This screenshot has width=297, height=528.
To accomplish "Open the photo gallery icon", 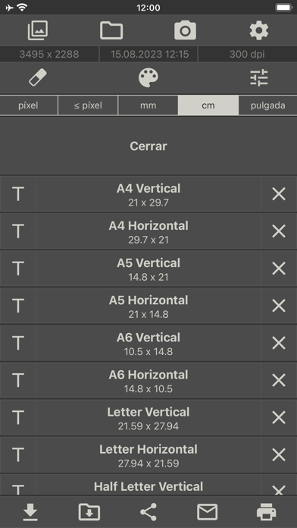I will coord(37,30).
